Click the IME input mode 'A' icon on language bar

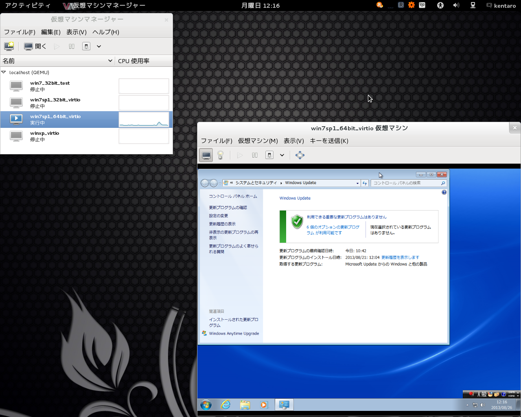(479, 394)
